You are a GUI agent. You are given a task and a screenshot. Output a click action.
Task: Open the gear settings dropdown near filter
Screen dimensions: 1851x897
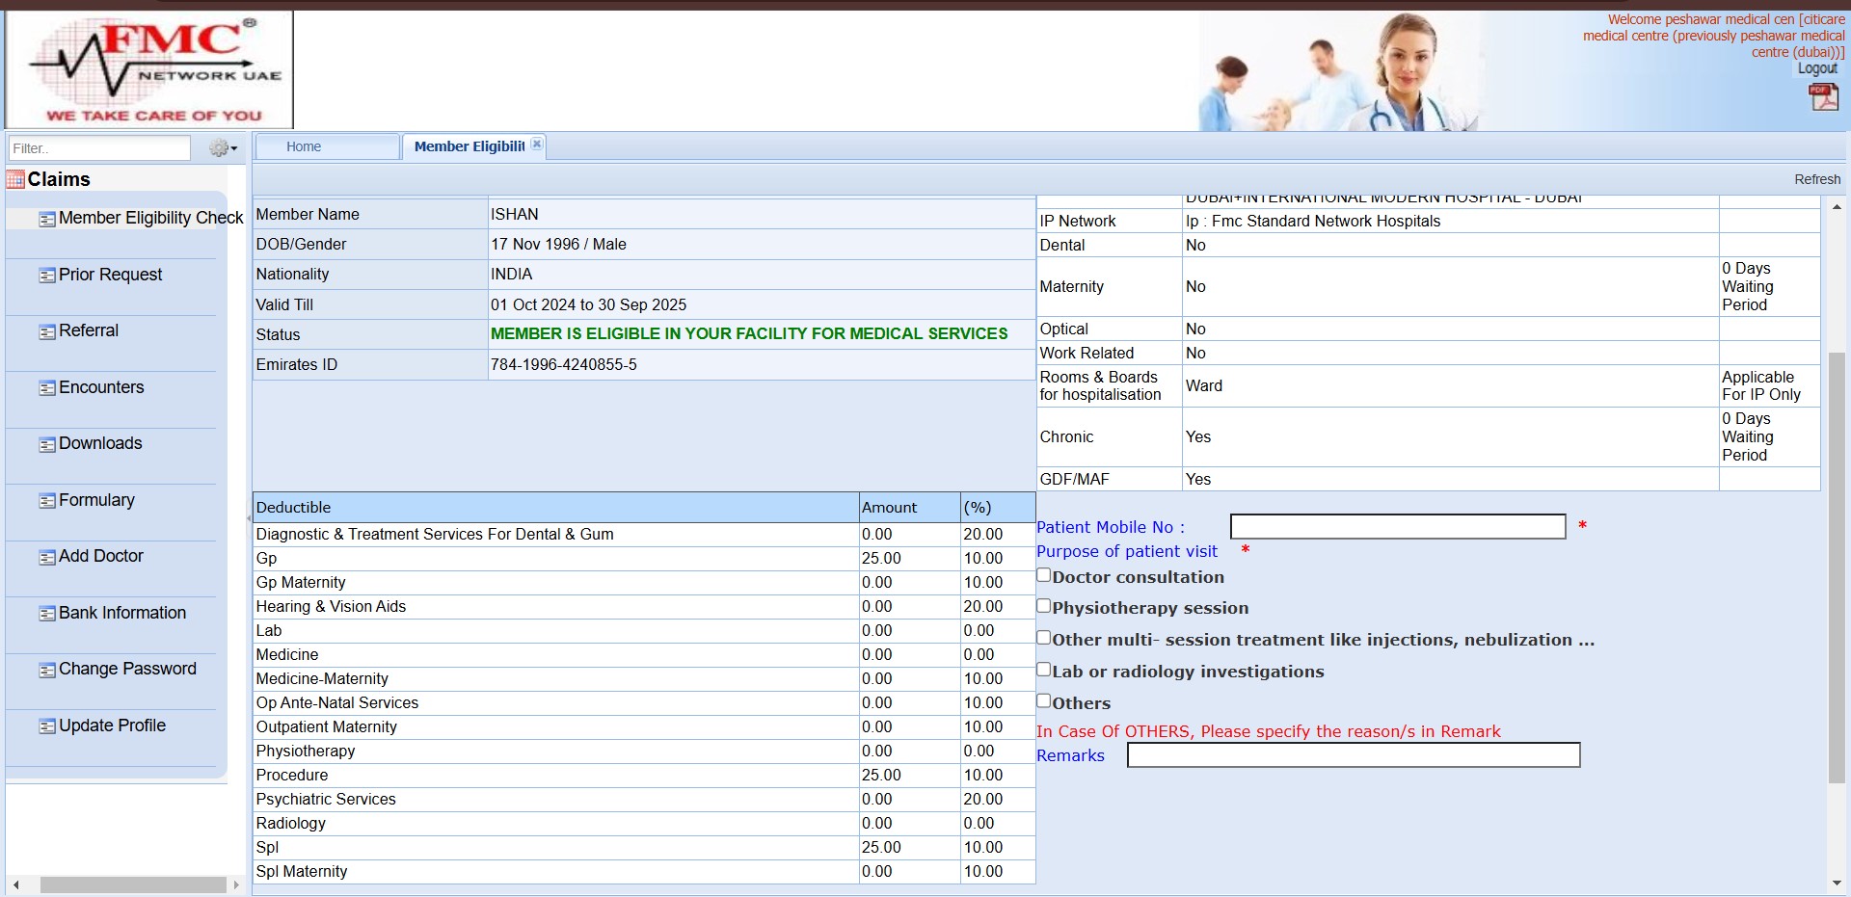point(223,148)
